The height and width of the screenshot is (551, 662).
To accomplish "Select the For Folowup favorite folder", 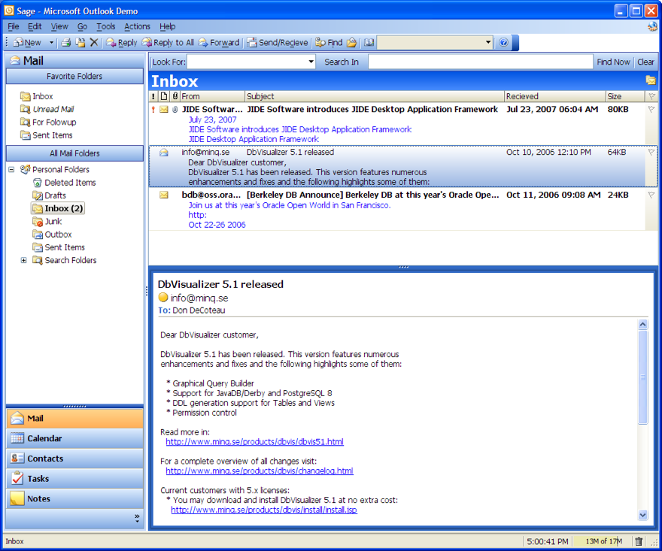I will coord(48,123).
